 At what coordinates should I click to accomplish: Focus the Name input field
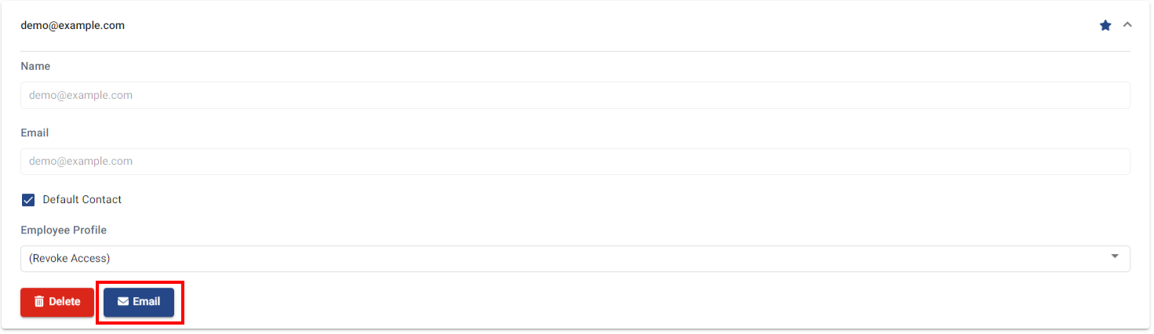pyautogui.click(x=574, y=96)
